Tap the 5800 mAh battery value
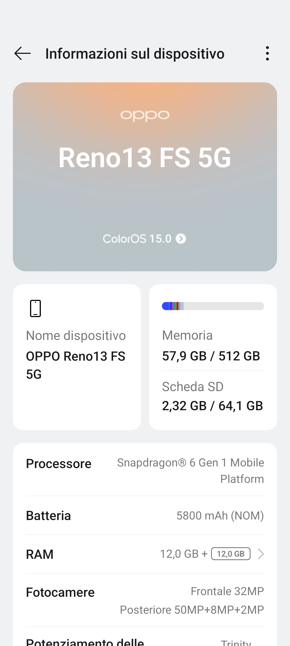The height and width of the screenshot is (646, 290). click(x=220, y=516)
